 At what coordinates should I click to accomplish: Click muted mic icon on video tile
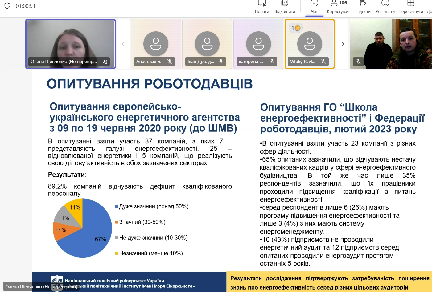358,62
